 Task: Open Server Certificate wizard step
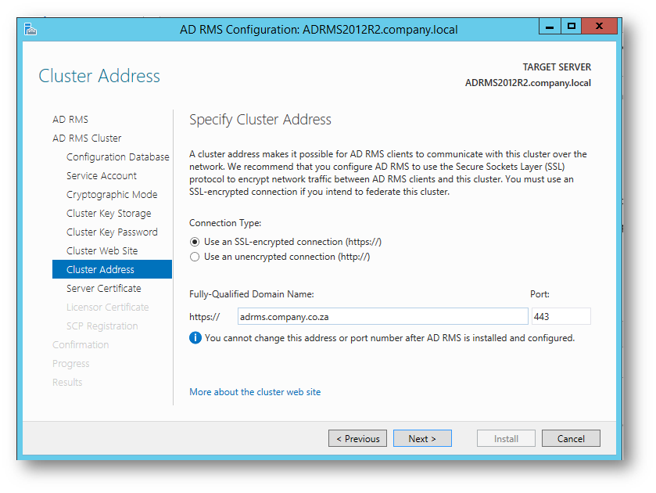tap(104, 289)
